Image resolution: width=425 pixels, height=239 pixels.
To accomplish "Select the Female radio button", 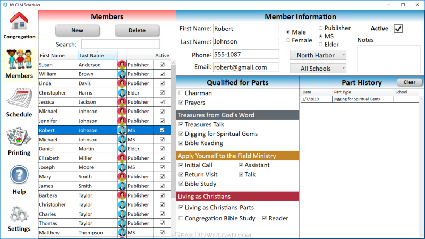I will [x=288, y=40].
